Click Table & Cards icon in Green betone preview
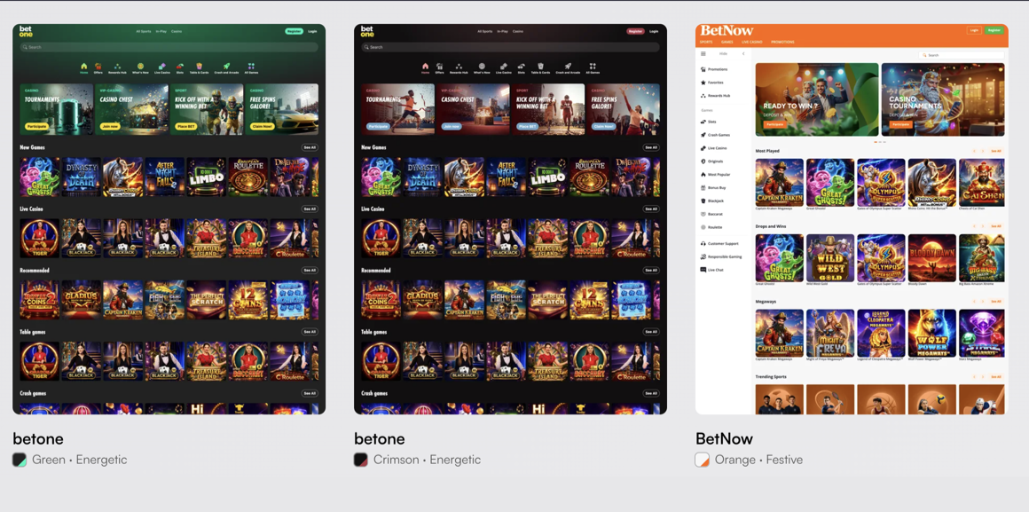 coord(199,67)
